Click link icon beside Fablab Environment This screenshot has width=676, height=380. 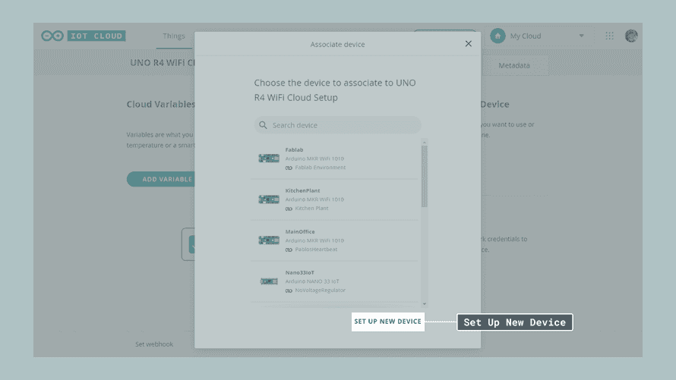[289, 168]
